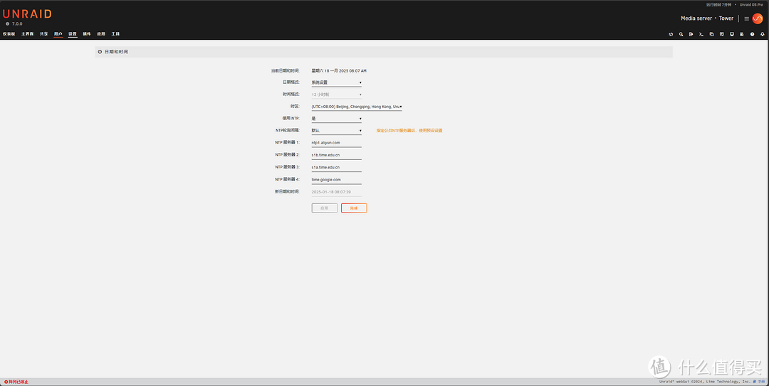Open 使用 NTP dropdown showing 是
769x386 pixels.
click(336, 119)
